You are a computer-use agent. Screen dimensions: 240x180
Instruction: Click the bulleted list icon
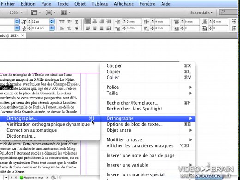(234, 22)
